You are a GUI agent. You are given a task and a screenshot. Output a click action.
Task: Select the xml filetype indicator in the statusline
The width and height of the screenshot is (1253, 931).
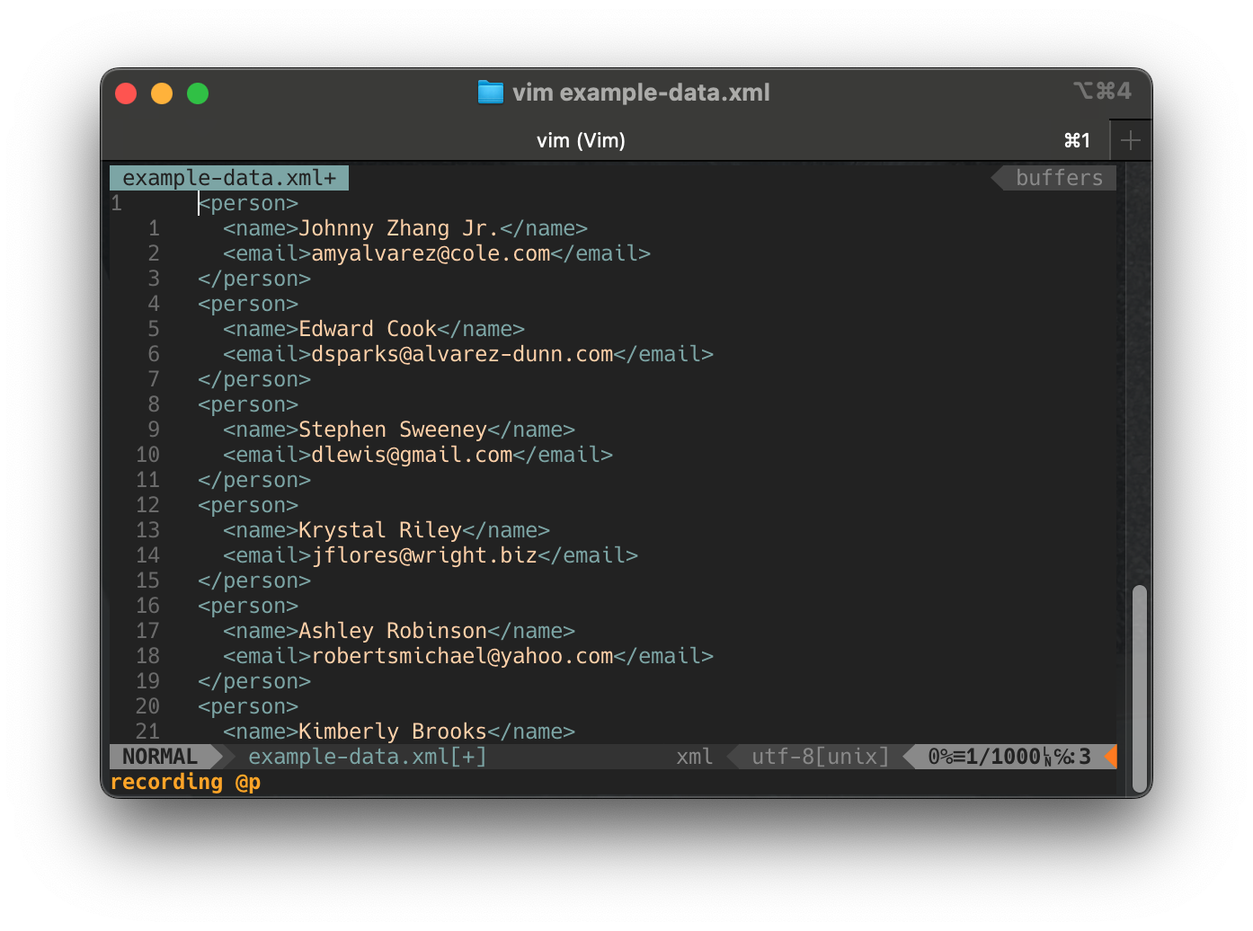[x=694, y=757]
